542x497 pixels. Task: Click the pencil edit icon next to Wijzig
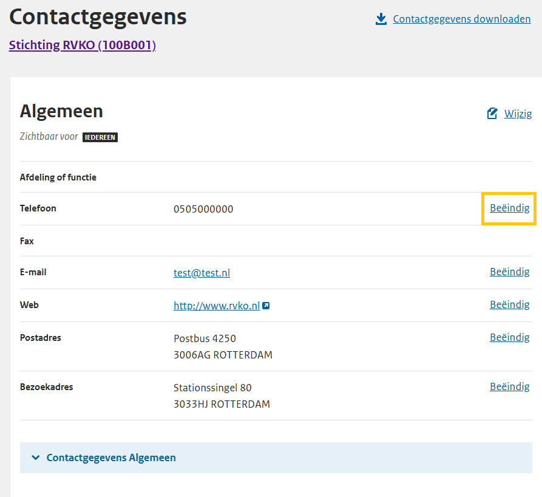492,113
